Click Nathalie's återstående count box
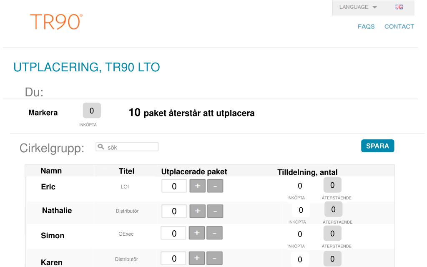 [x=333, y=209]
